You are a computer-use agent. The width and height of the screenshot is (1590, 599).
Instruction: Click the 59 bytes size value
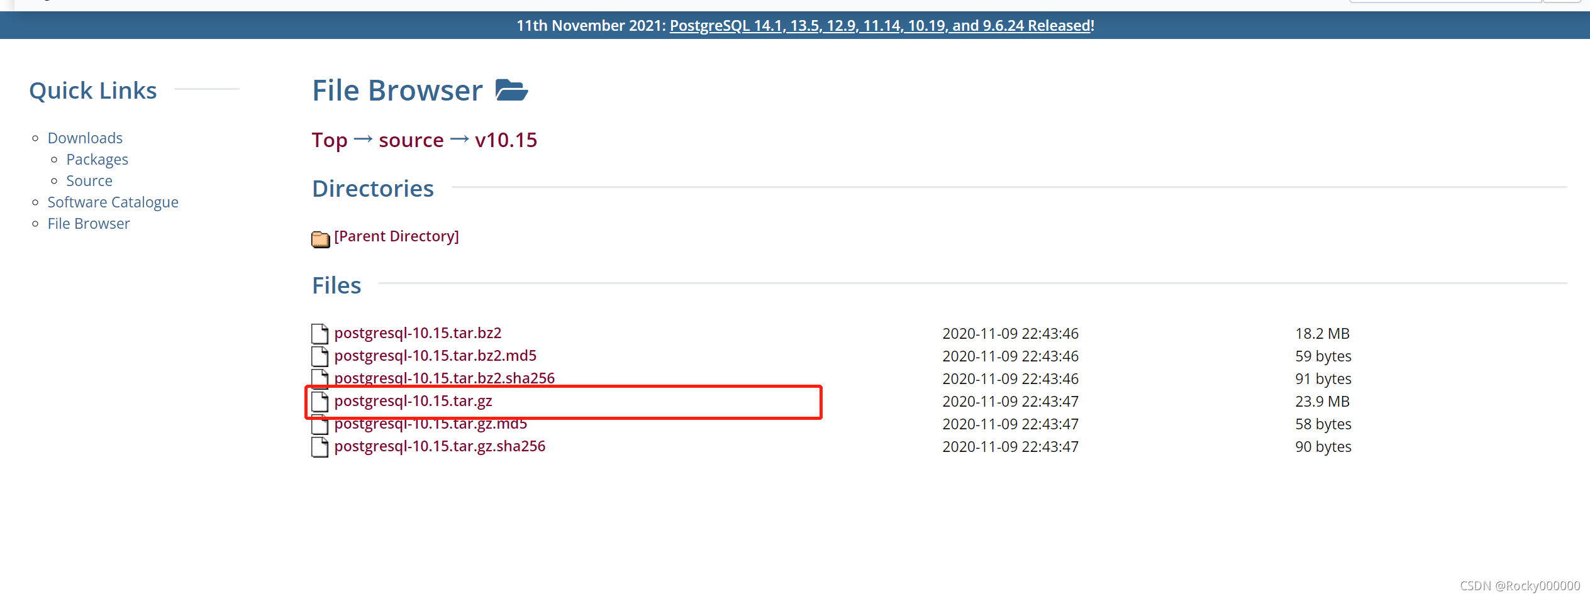click(1323, 356)
